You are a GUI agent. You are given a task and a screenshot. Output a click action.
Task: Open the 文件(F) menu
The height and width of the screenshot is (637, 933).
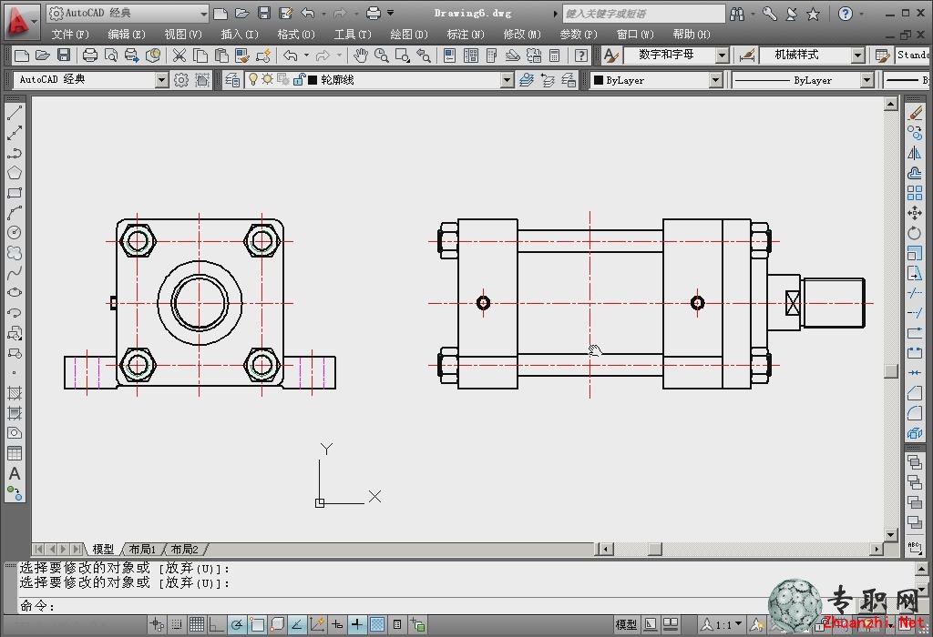pos(70,35)
